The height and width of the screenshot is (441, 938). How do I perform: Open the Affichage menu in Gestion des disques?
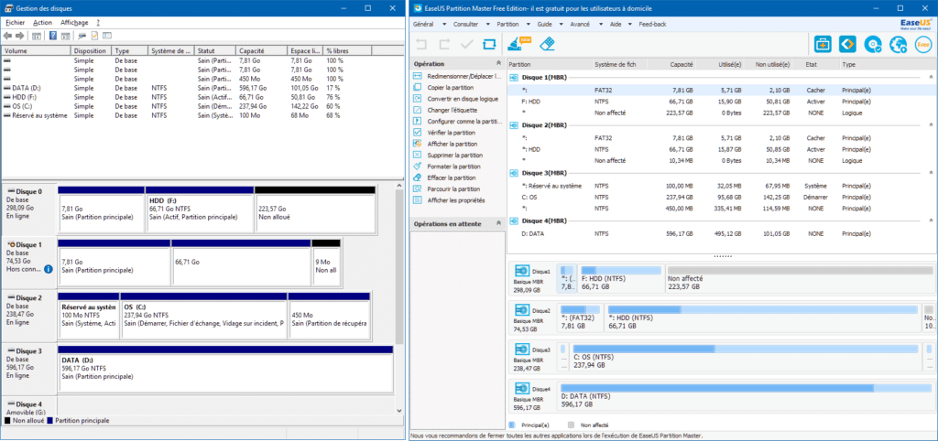[74, 22]
